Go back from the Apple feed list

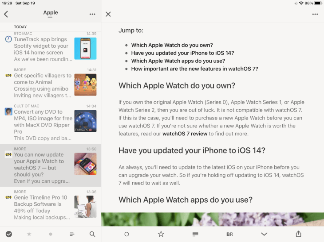pyautogui.click(x=6, y=14)
